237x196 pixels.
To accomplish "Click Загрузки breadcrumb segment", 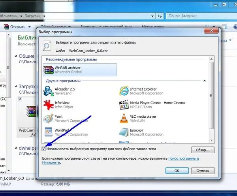I will [33, 16].
